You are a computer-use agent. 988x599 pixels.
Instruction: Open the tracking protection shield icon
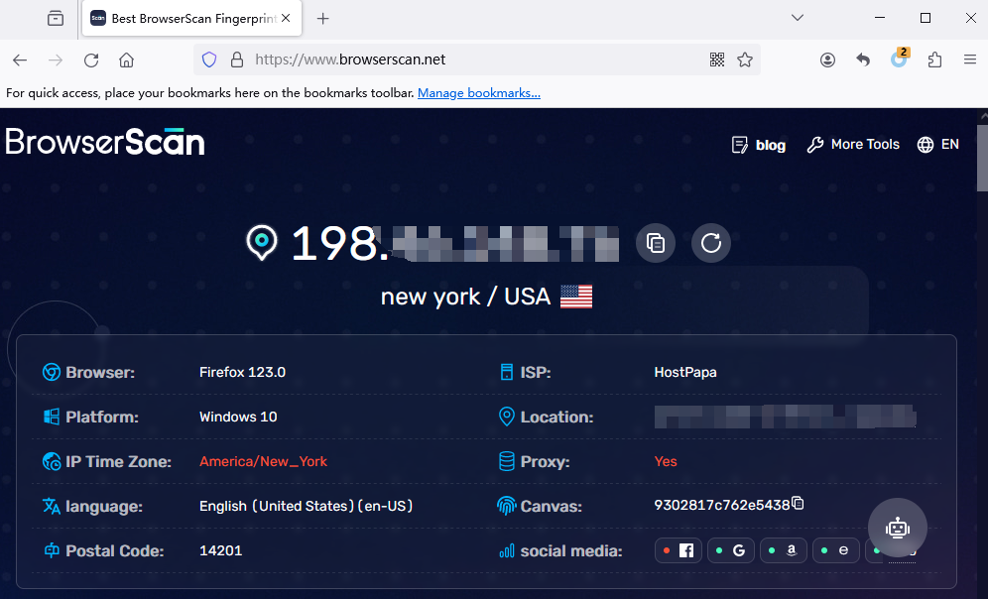click(x=209, y=60)
